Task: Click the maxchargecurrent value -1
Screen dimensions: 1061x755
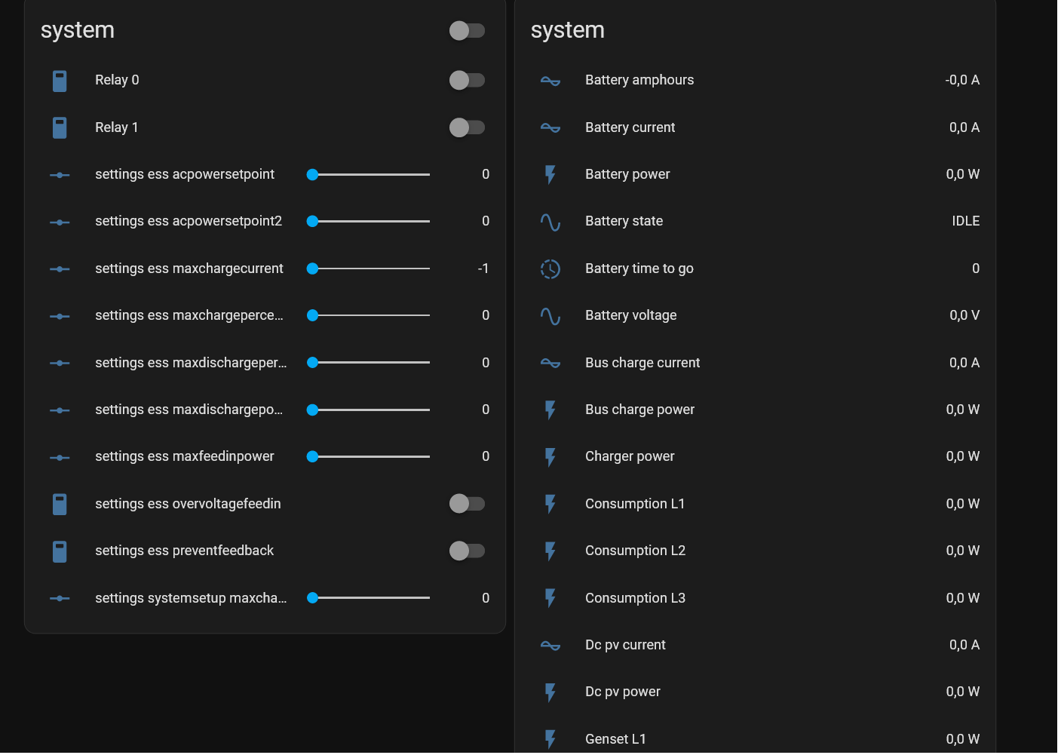Action: point(483,269)
